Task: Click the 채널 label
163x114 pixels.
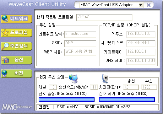Action: (x=43, y=87)
